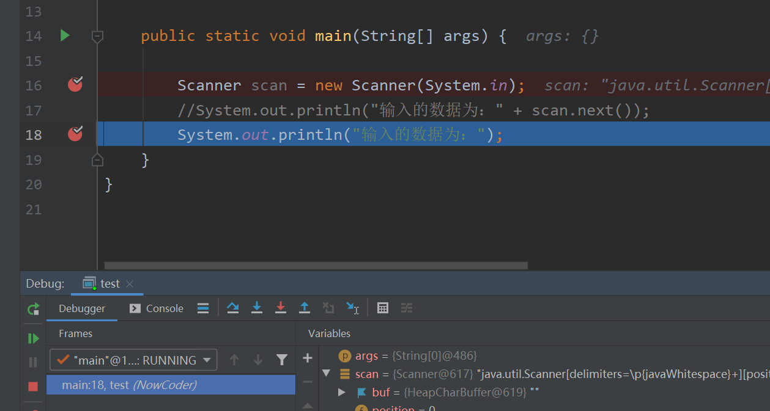Click the 'Debug:' tool window label
Viewport: 770px width, 411px height.
[45, 283]
